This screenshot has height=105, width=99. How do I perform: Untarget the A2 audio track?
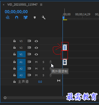coord(21,69)
